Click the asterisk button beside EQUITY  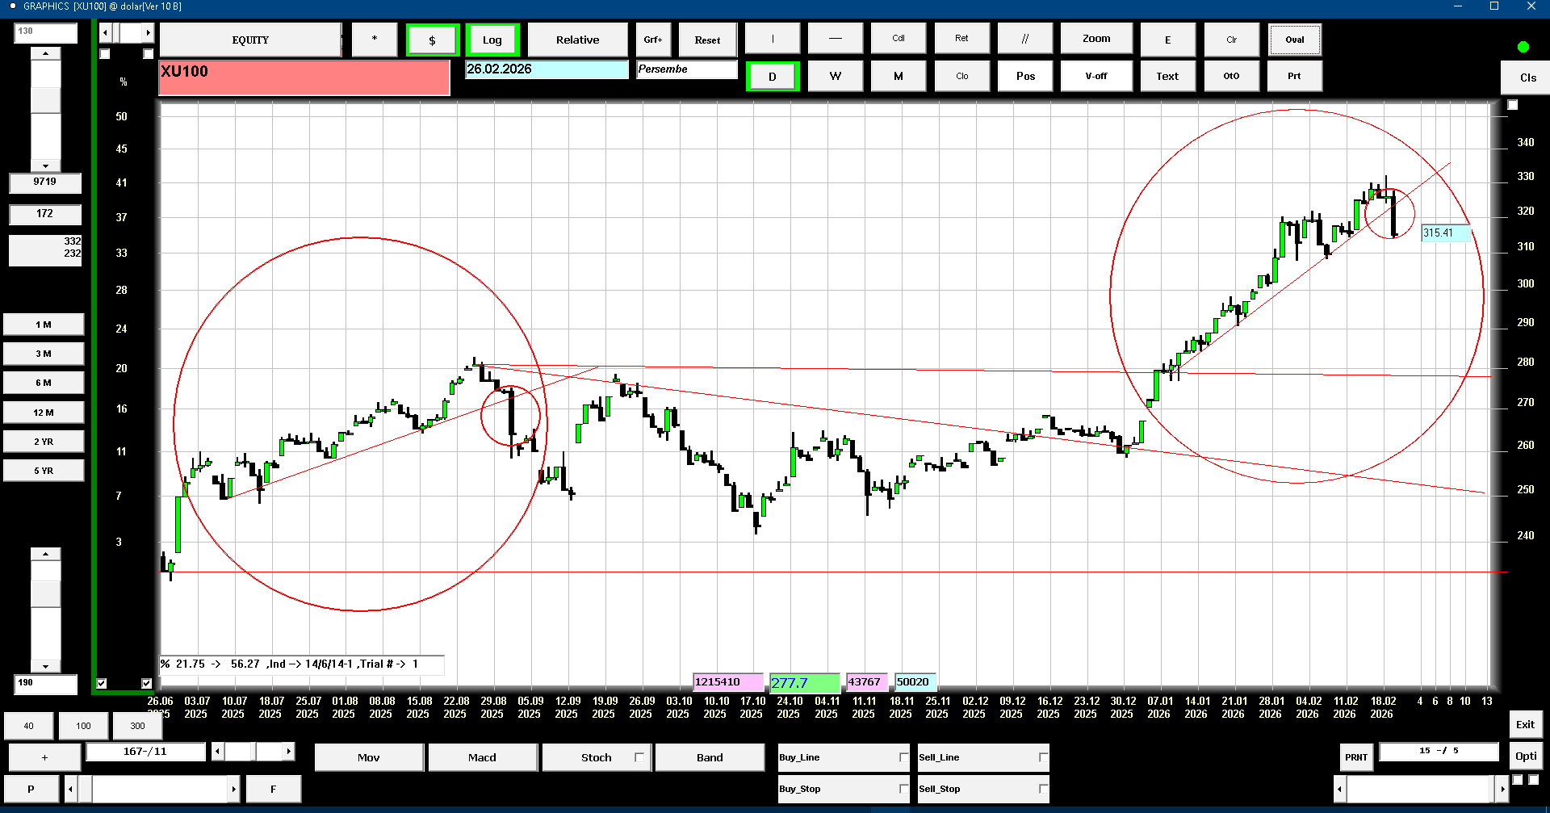pyautogui.click(x=375, y=40)
